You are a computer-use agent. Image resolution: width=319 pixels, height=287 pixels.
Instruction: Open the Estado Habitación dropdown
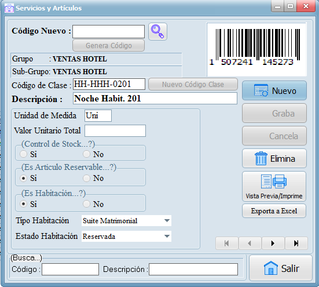click(167, 237)
